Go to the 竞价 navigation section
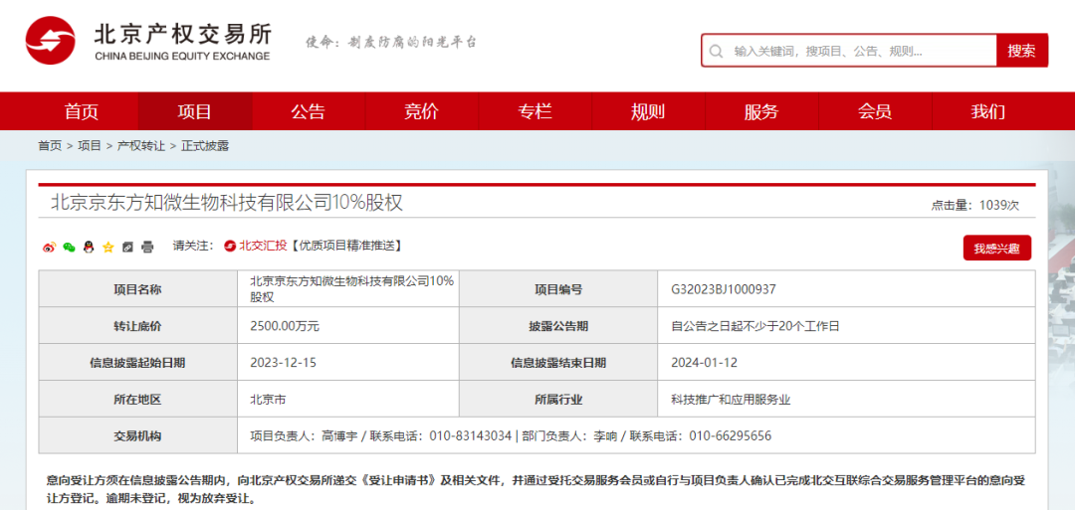The width and height of the screenshot is (1075, 510). 421,111
